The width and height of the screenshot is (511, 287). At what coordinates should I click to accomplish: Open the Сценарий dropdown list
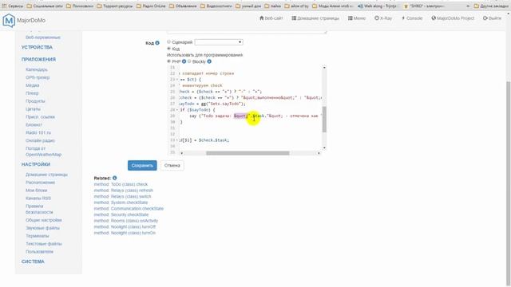(x=218, y=42)
